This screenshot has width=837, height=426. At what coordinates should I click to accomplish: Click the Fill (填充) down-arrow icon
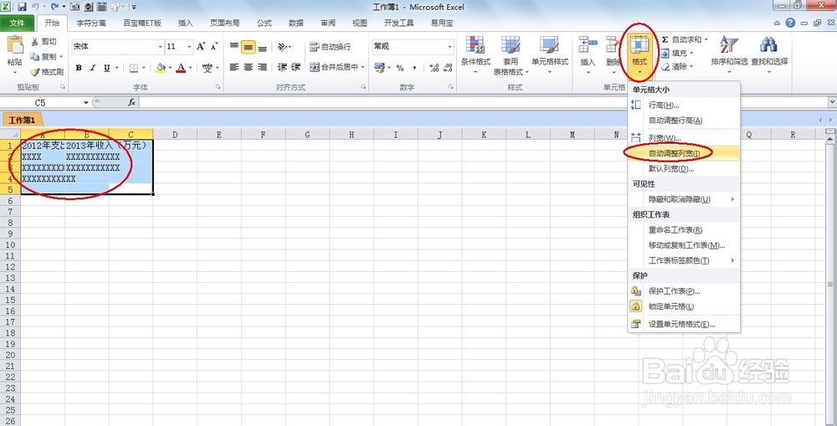click(x=665, y=54)
